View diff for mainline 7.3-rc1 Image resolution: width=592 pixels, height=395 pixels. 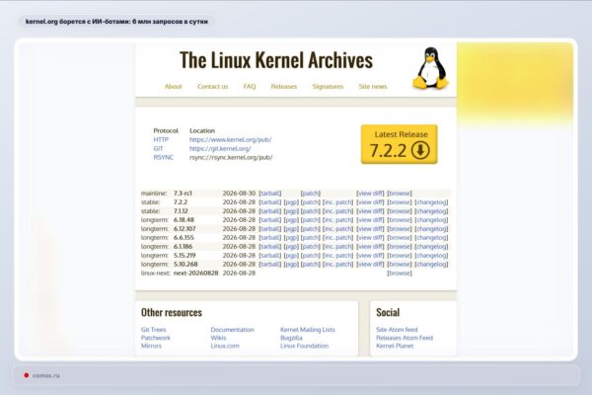click(x=370, y=194)
